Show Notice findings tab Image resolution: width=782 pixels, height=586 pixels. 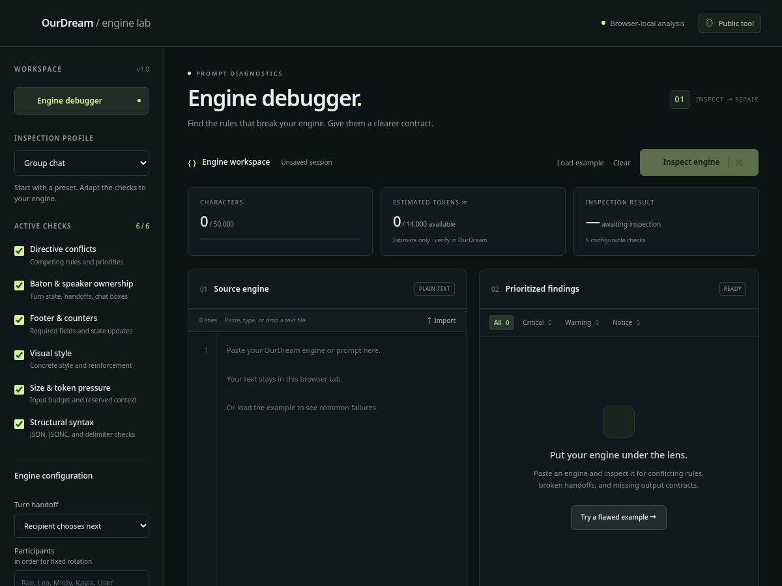[x=626, y=322]
